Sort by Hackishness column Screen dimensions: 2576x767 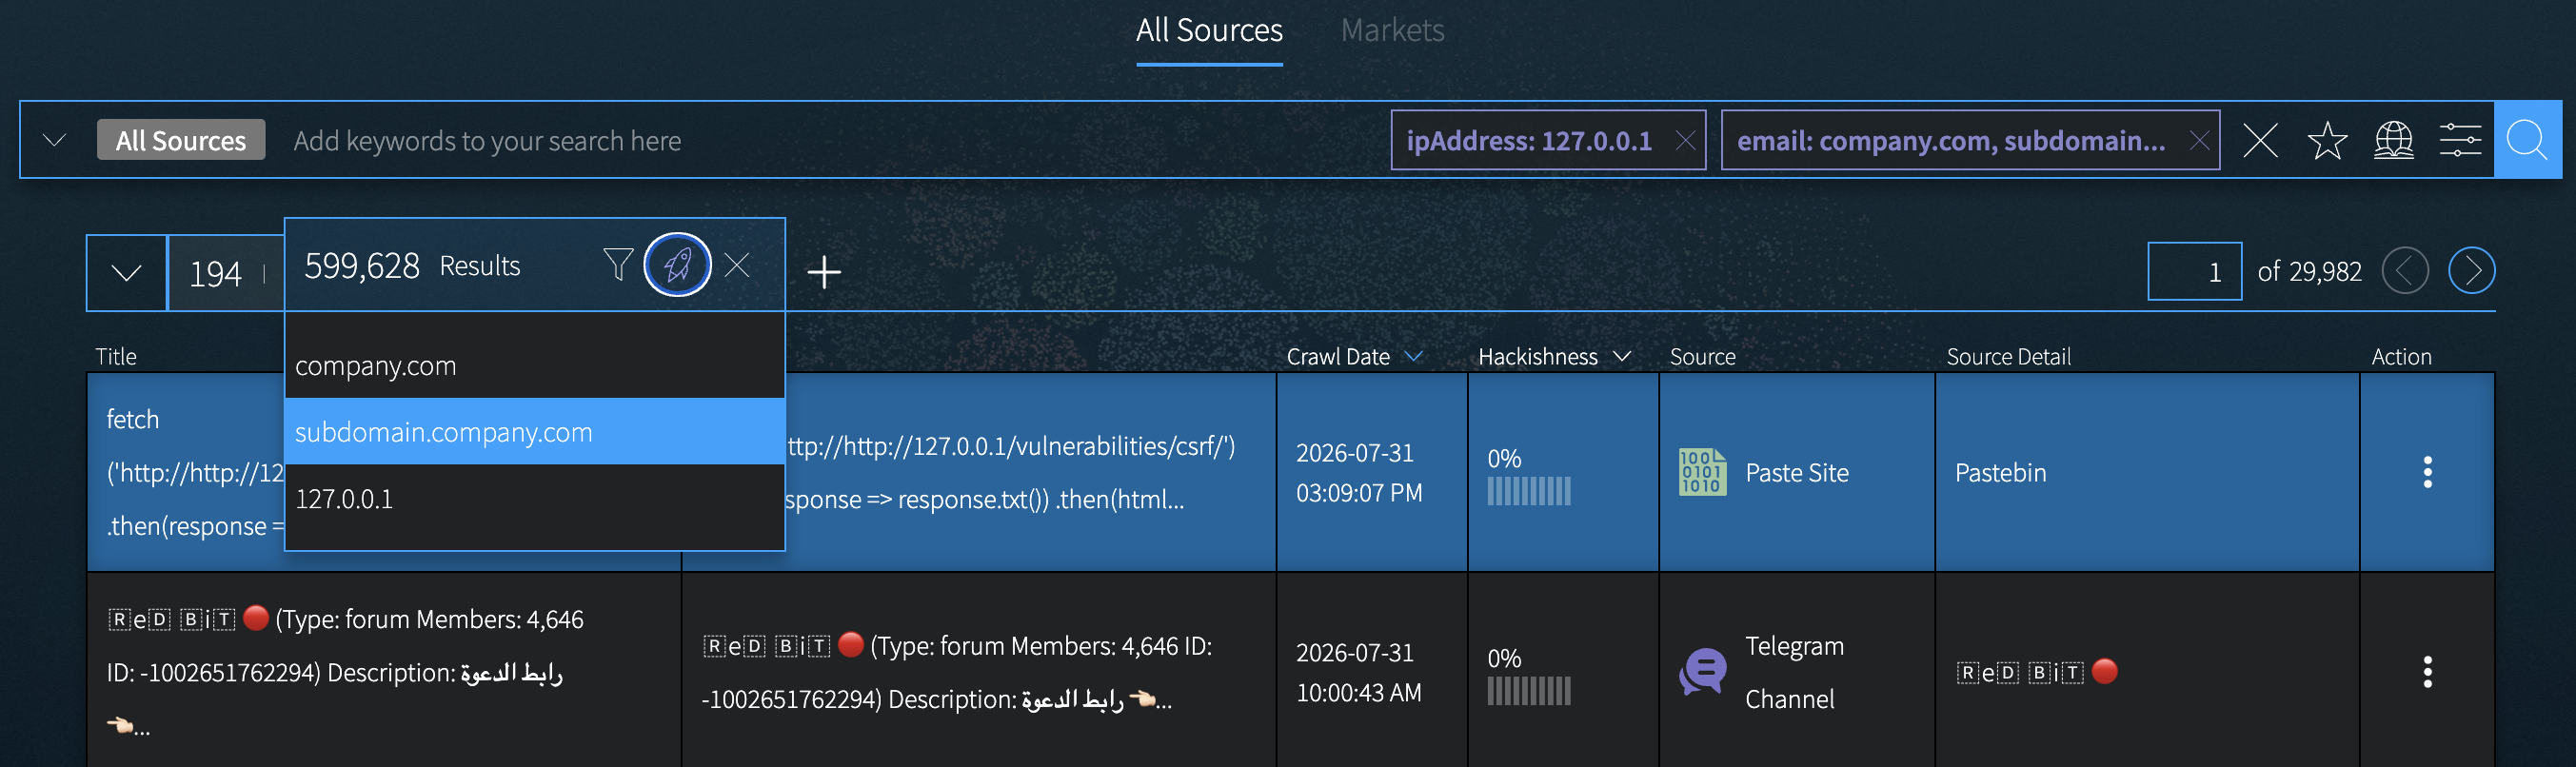pos(1554,356)
